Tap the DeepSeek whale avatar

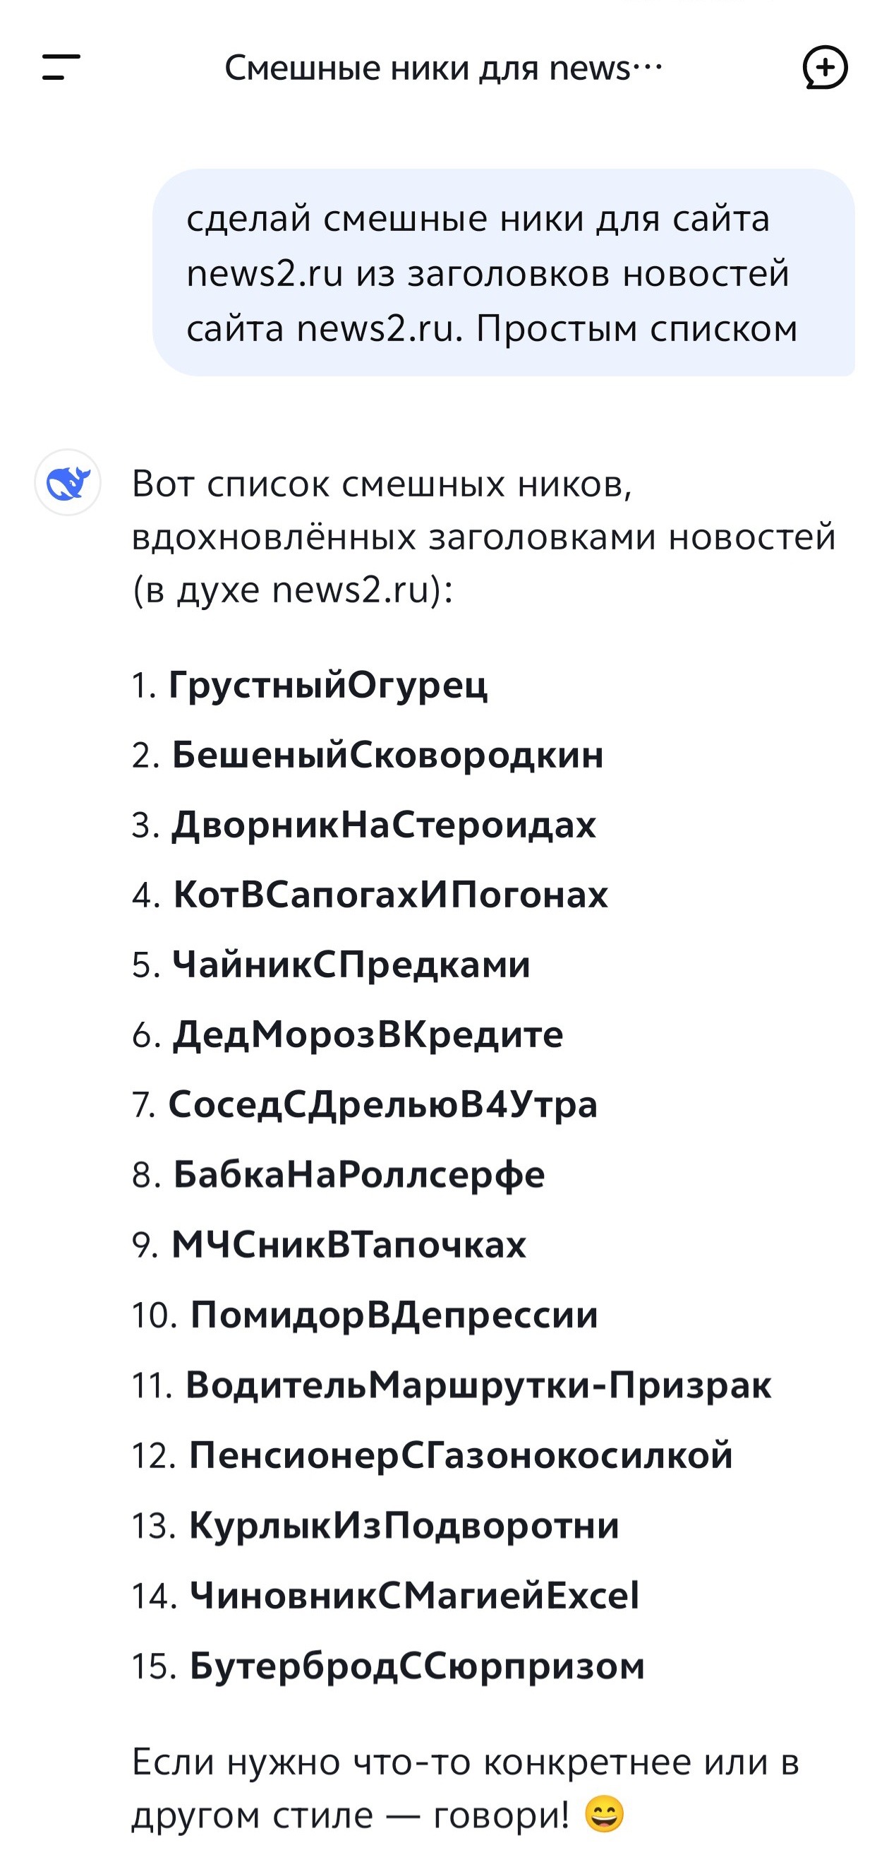[68, 482]
